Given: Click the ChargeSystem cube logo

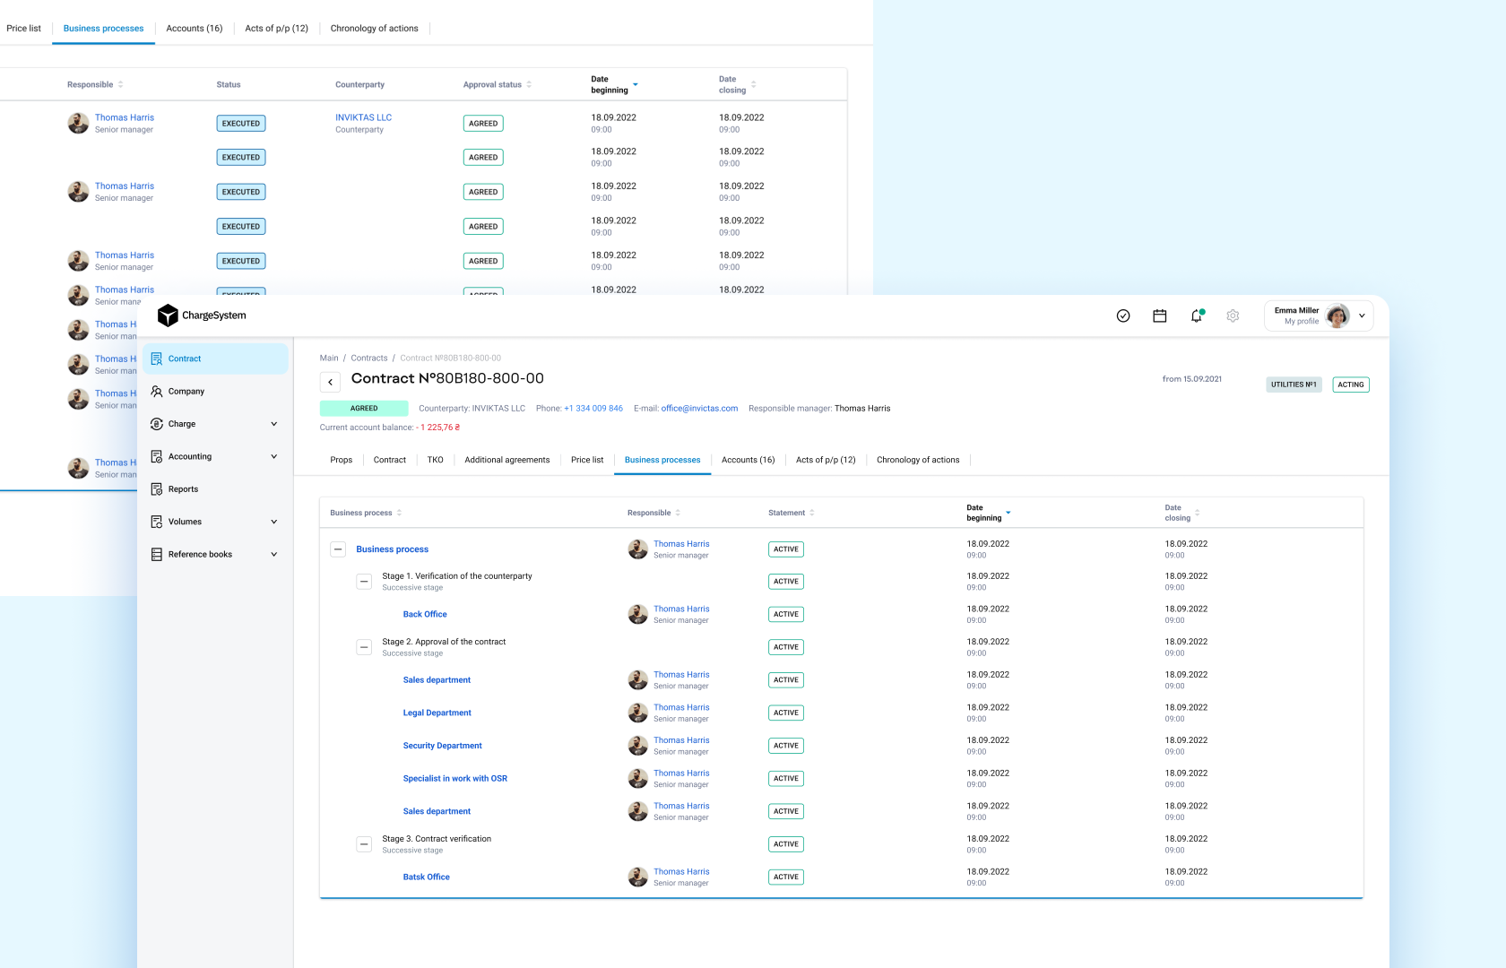Looking at the screenshot, I should tap(168, 315).
